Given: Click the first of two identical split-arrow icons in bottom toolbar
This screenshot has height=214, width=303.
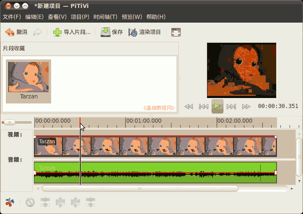Looking at the screenshot, I should tap(45, 202).
